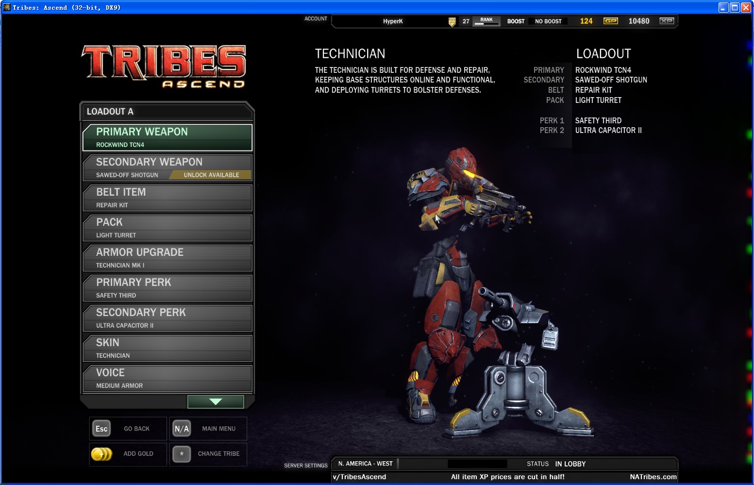Click the Tribes: Ascend title bar icon
Viewport: 754px width, 485px height.
7,7
